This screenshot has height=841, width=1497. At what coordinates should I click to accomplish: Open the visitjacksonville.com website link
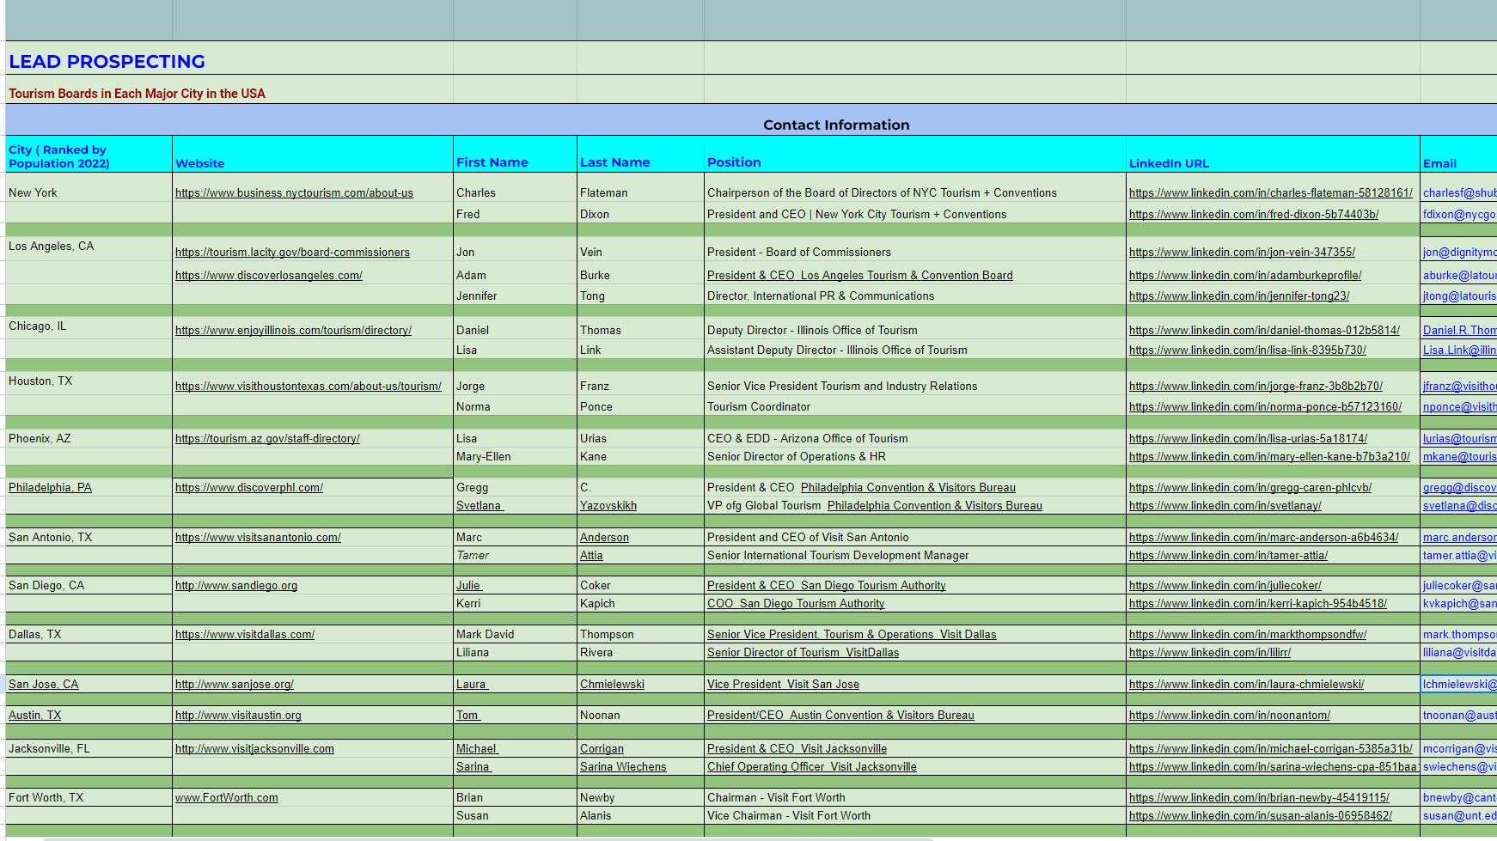pyautogui.click(x=254, y=749)
